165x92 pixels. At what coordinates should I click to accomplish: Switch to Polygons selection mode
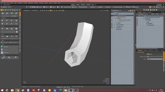coord(53,7)
